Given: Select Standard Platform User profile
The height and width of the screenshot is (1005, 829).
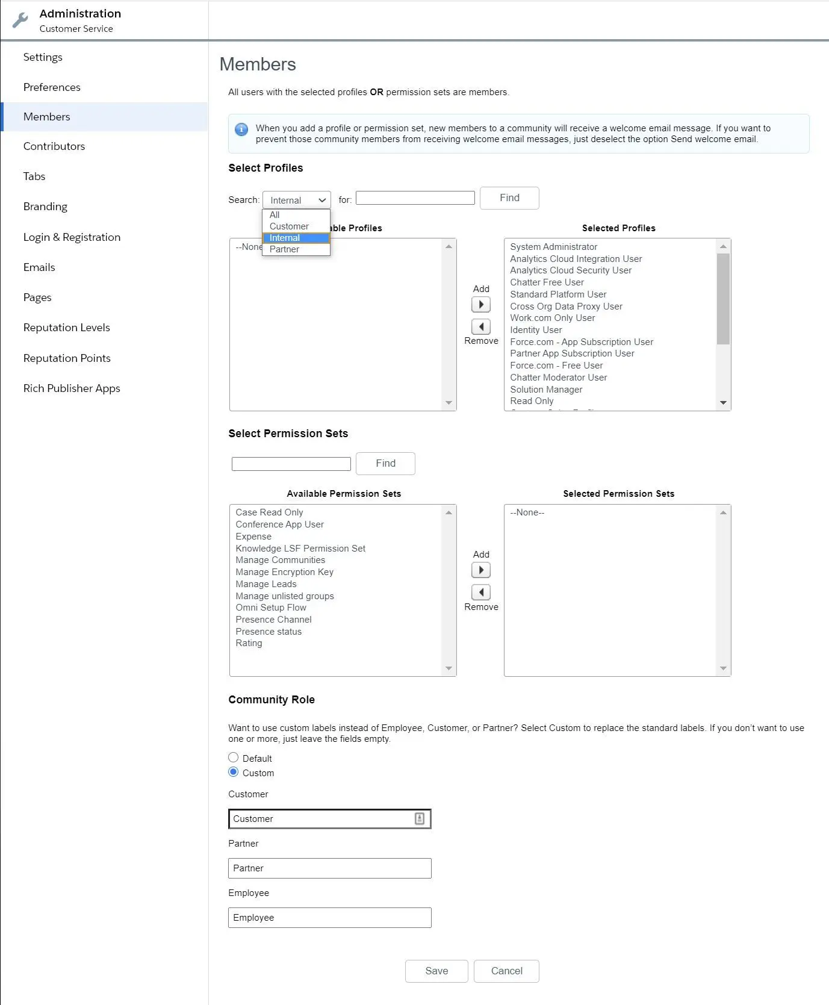Looking at the screenshot, I should [558, 294].
